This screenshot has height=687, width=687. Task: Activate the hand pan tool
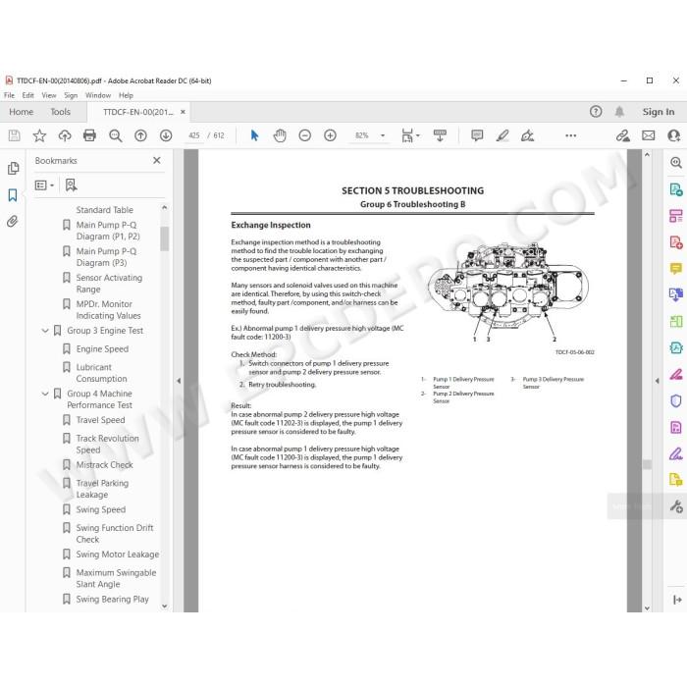(280, 135)
